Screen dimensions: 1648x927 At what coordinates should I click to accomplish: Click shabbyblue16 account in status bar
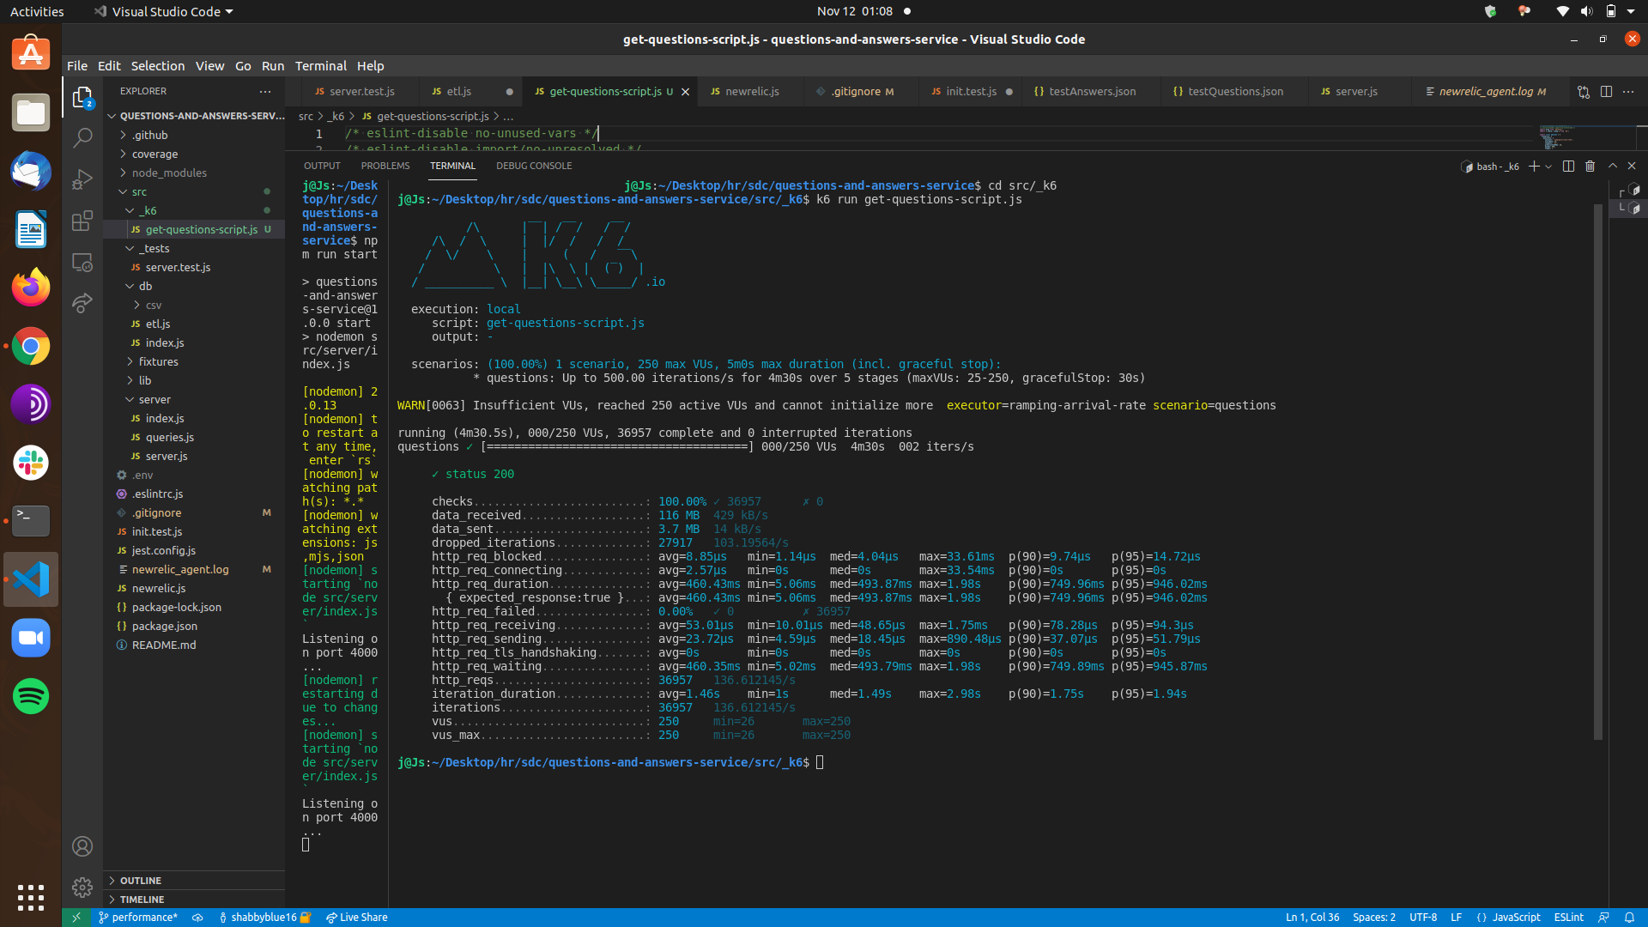[x=264, y=918]
